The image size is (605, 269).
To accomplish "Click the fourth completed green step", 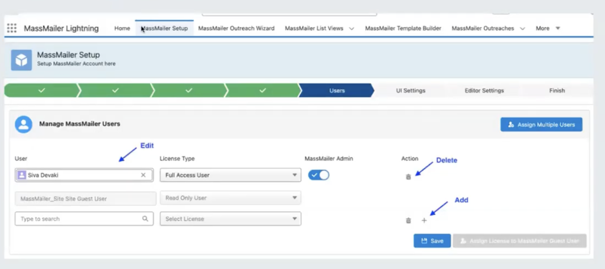I will tap(263, 91).
